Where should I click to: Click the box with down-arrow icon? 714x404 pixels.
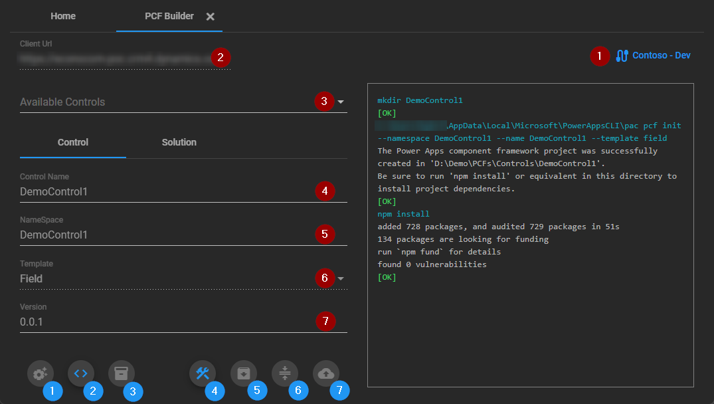(243, 373)
